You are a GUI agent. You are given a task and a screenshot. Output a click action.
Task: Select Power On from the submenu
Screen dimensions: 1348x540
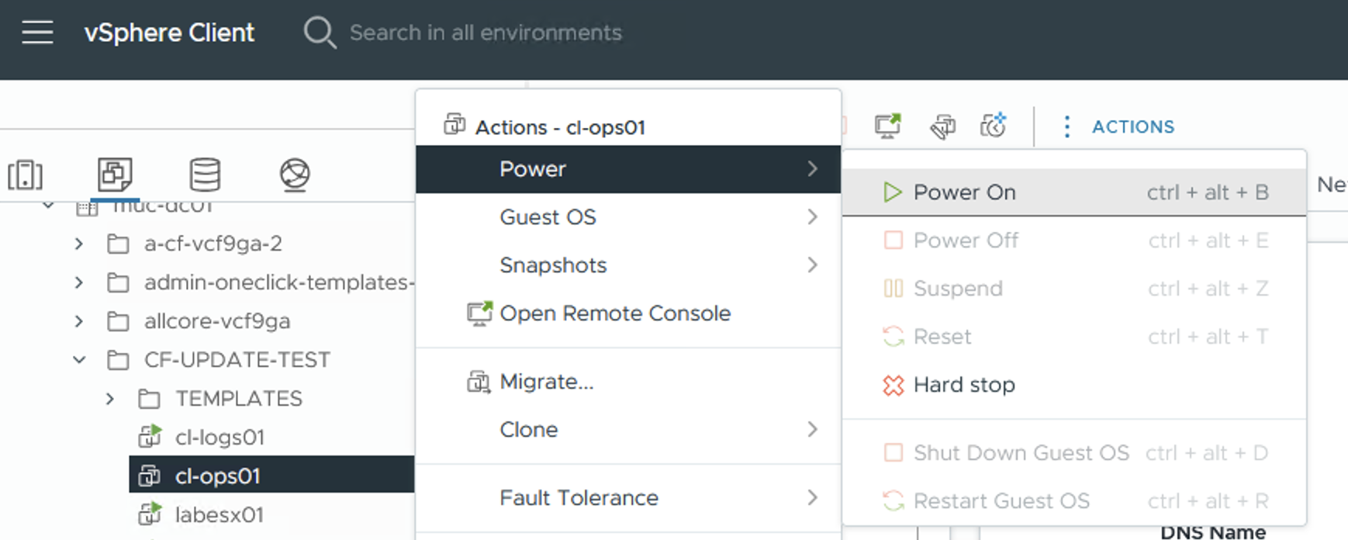(964, 192)
